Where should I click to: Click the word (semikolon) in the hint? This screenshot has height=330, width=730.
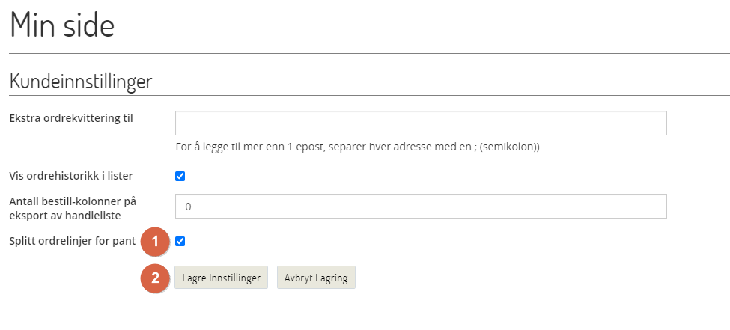(x=509, y=147)
